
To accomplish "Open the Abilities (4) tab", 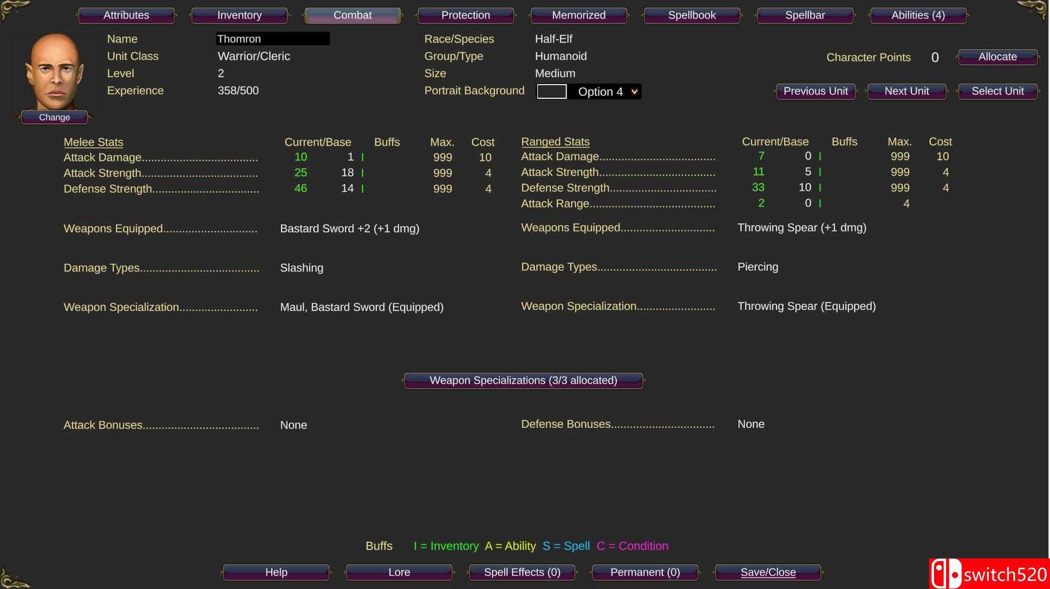I will [x=918, y=15].
